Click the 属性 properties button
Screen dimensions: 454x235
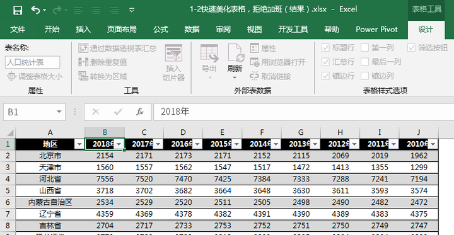click(263, 48)
